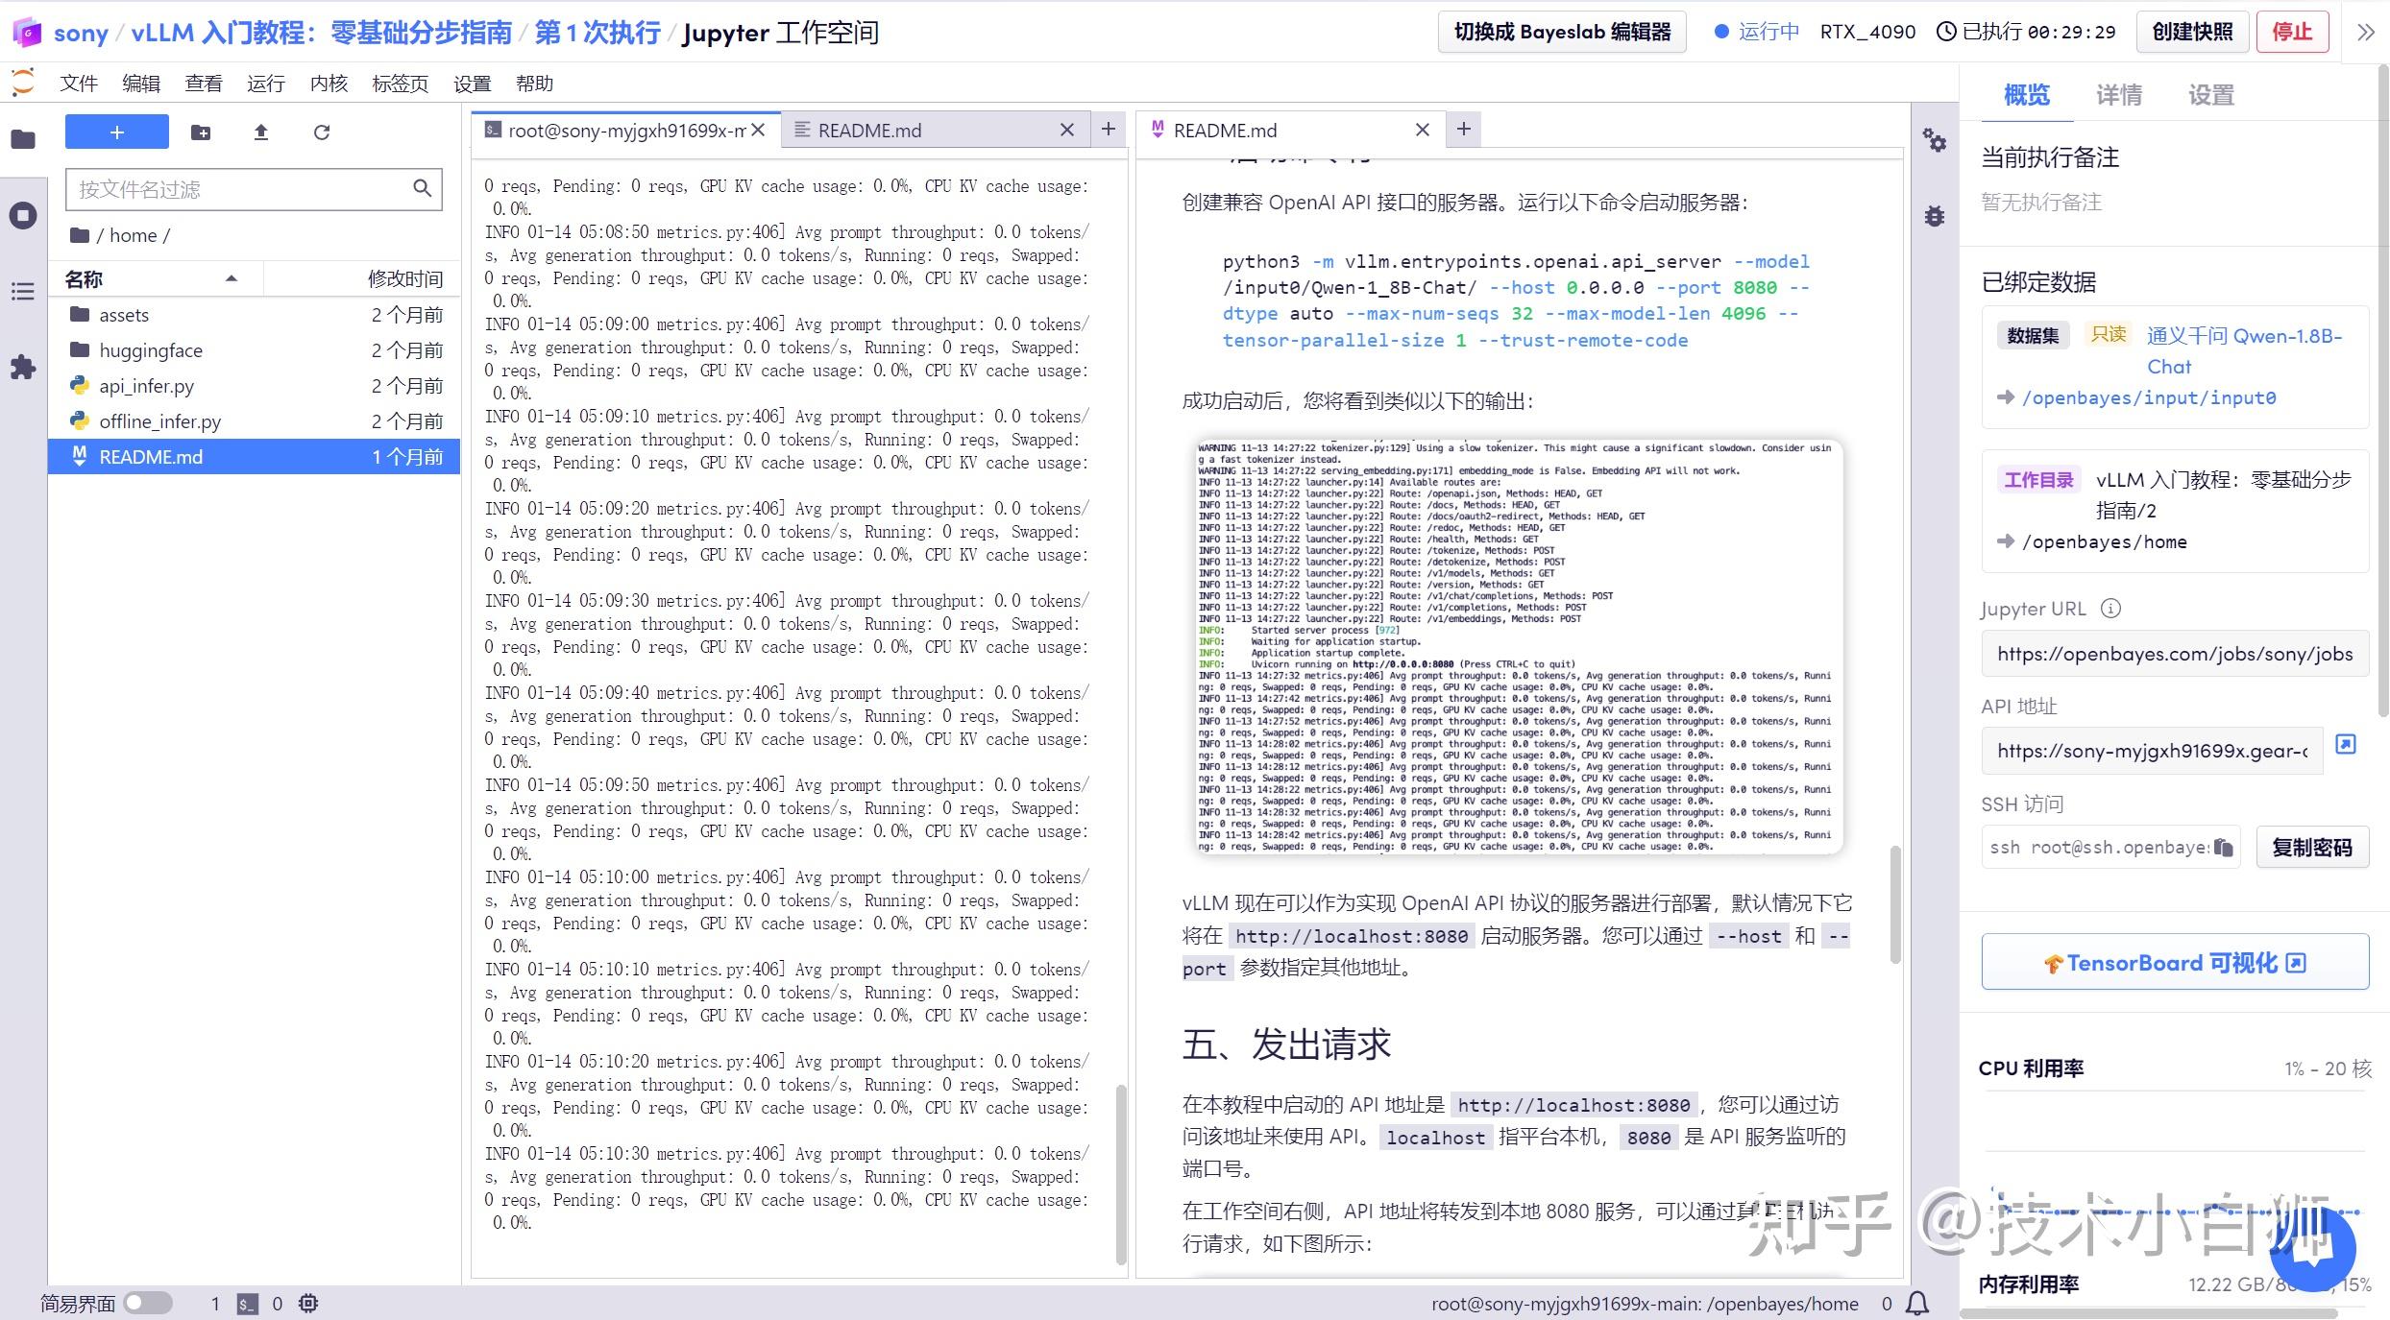The image size is (2390, 1320).
Task: Open the 运行 menu
Action: point(266,84)
